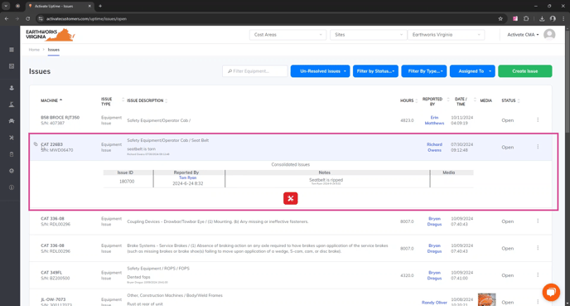Screen dimensions: 570x306
Task: Click Open status for CAT 226B3 row
Action: (x=508, y=148)
